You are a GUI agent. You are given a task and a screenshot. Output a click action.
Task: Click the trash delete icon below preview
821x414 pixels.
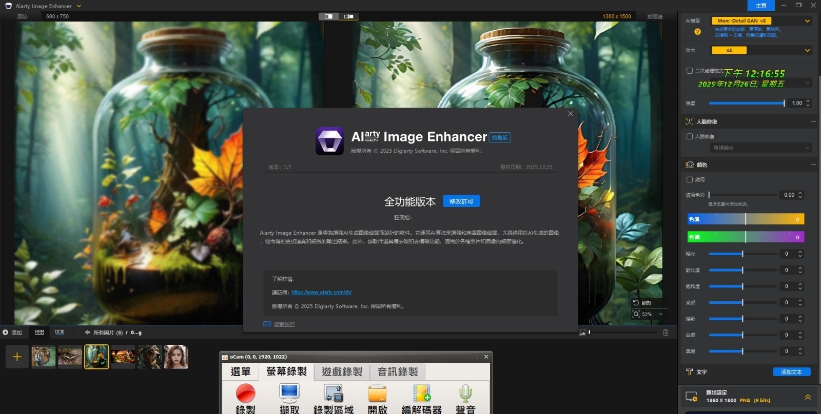666,332
